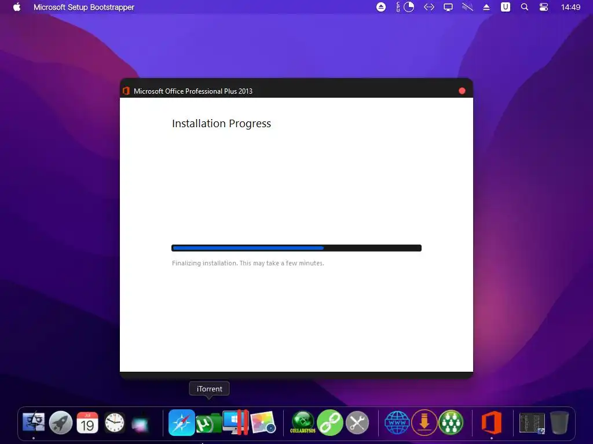The height and width of the screenshot is (444, 593).
Task: Click the installation progress bar
Action: click(296, 248)
